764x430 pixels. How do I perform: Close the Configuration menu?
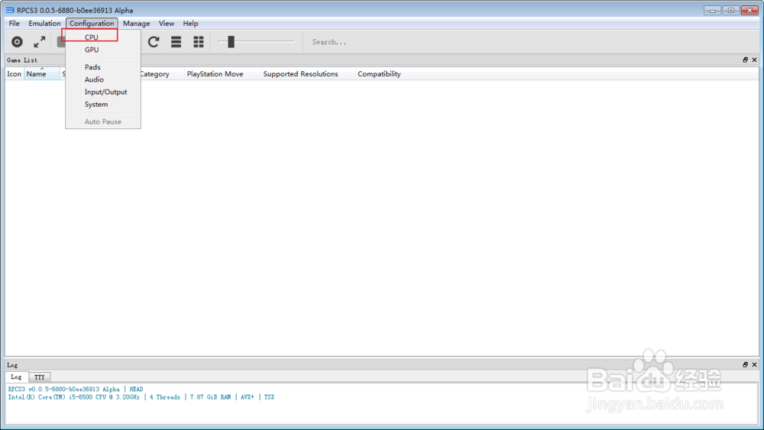tap(92, 24)
